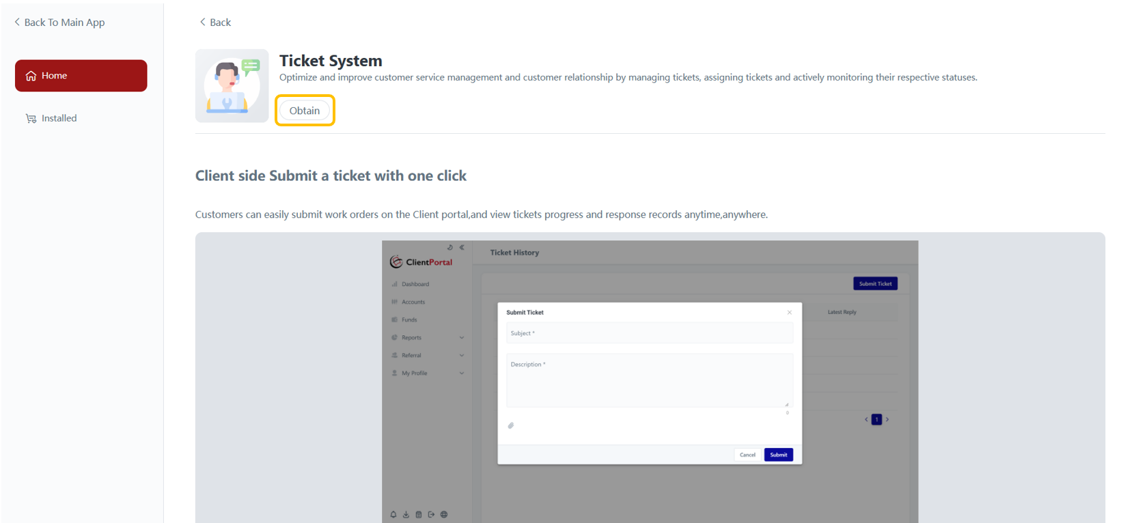This screenshot has width=1121, height=523.
Task: Collapse the ClientPortal sidebar with double-chevron icon
Action: (462, 247)
